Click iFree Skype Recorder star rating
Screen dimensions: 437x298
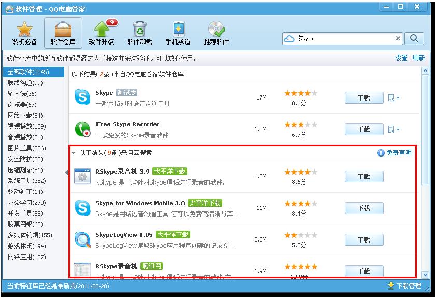coord(301,125)
